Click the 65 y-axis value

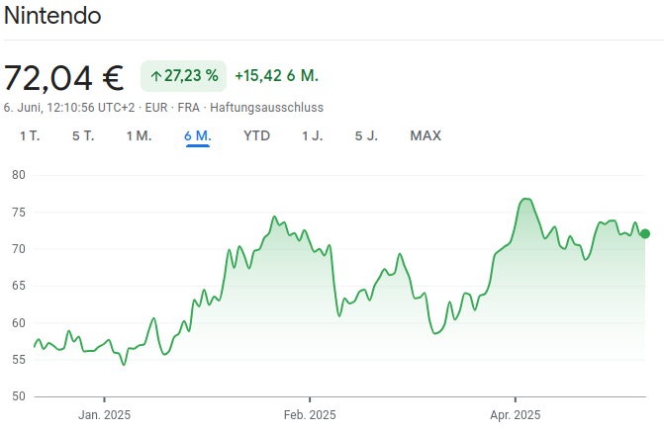pyautogui.click(x=19, y=286)
